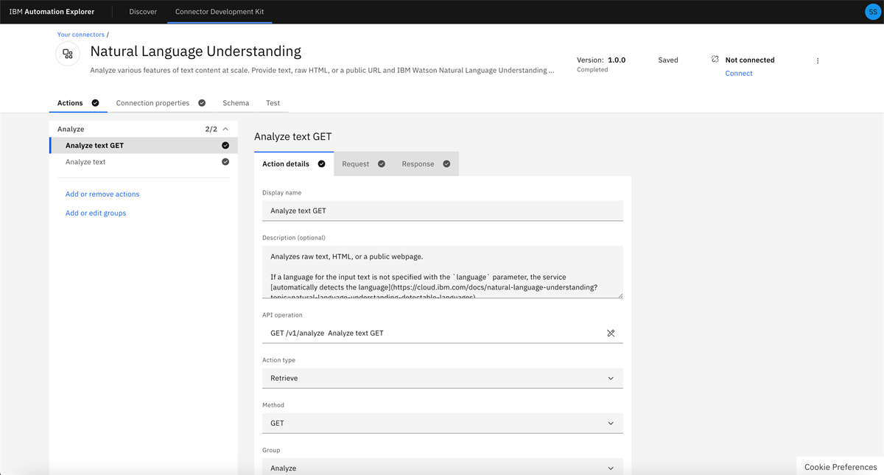This screenshot has height=475, width=884.
Task: Switch to the Schema tab
Action: click(x=236, y=103)
